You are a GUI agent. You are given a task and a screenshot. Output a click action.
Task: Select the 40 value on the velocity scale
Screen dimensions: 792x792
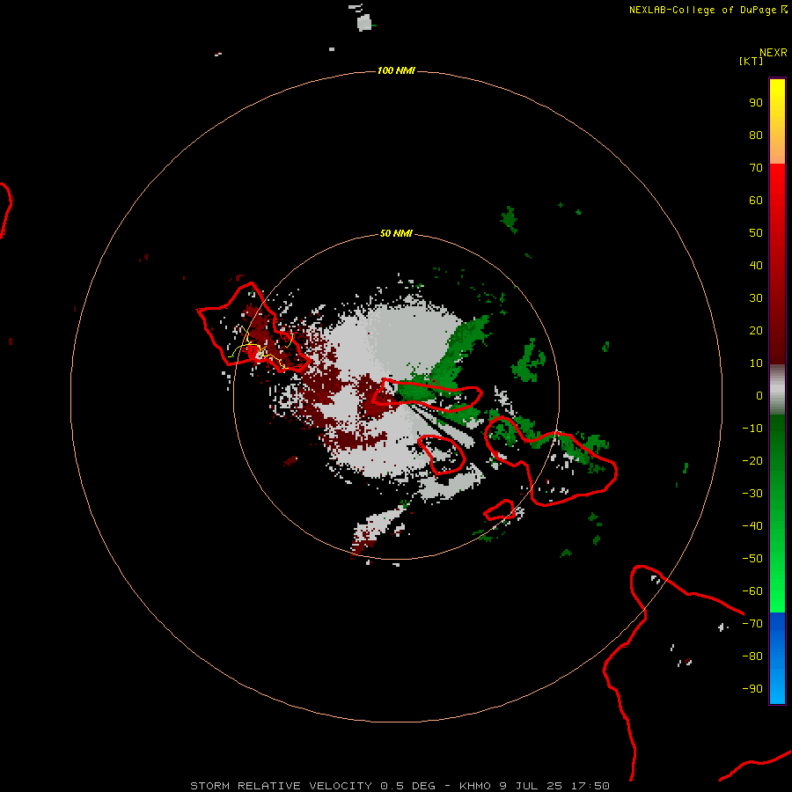click(756, 265)
